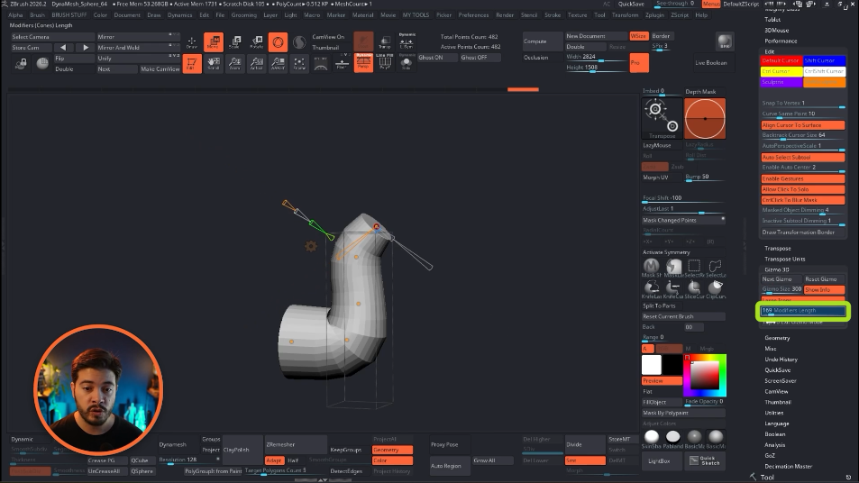This screenshot has height=483, width=859.
Task: Toggle Allow Click To Solo
Action: click(x=802, y=189)
